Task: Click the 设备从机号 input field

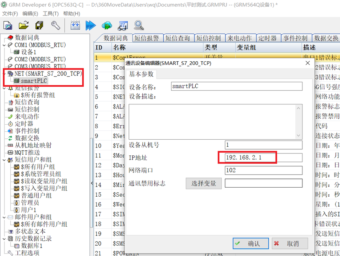Action: [263, 145]
